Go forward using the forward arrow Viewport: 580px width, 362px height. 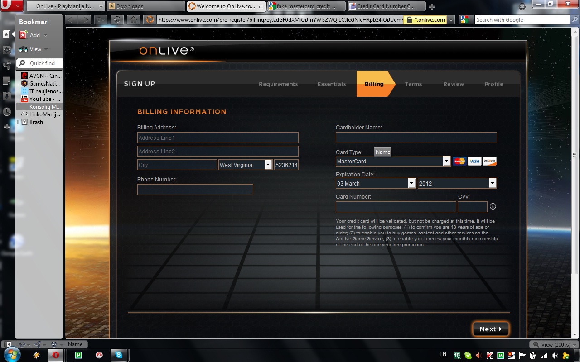tap(84, 19)
